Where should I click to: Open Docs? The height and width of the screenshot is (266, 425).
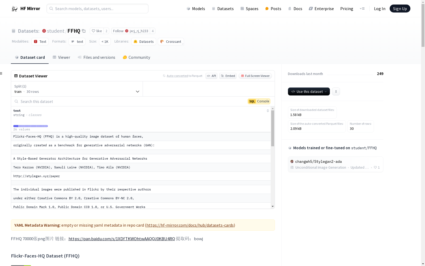295,9
